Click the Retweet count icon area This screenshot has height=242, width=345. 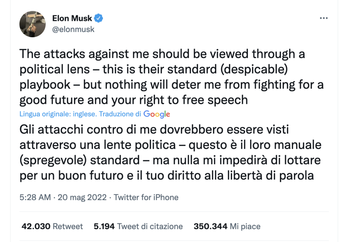pos(52,226)
